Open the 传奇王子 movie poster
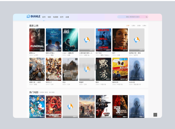Image resolution: width=175 pixels, height=129 pixels. [x=54, y=69]
